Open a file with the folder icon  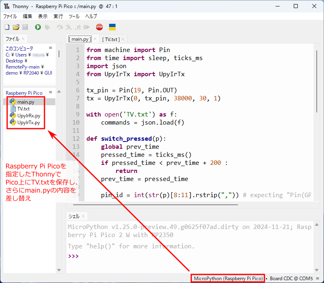pyautogui.click(x=16, y=27)
